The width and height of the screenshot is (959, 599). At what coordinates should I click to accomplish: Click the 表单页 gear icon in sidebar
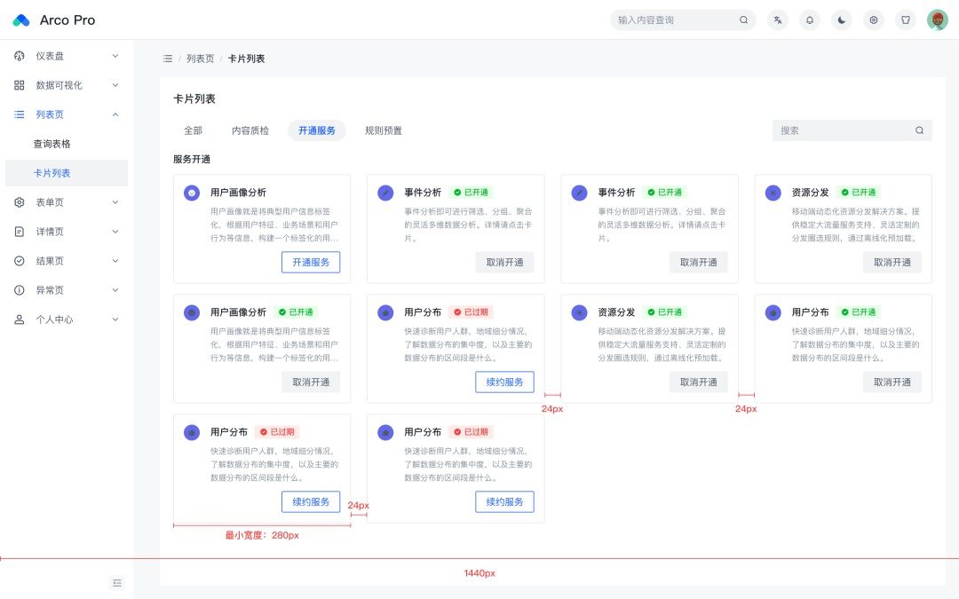point(20,202)
